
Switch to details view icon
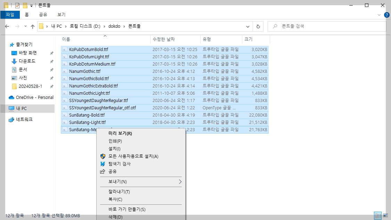point(378,215)
